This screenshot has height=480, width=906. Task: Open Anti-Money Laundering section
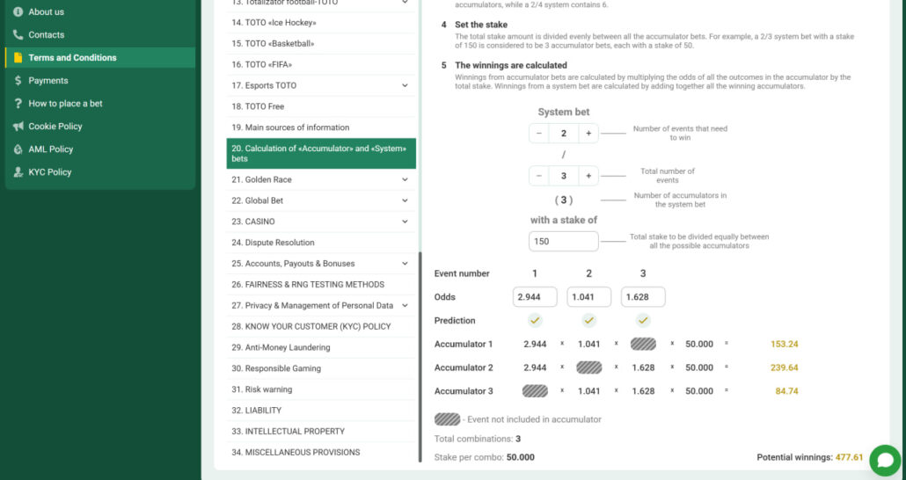point(321,348)
